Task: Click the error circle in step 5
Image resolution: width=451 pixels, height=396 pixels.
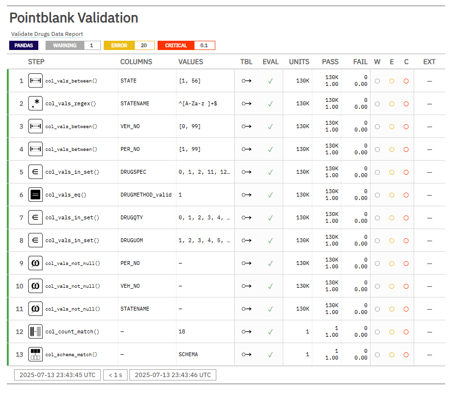Action: pyautogui.click(x=392, y=172)
